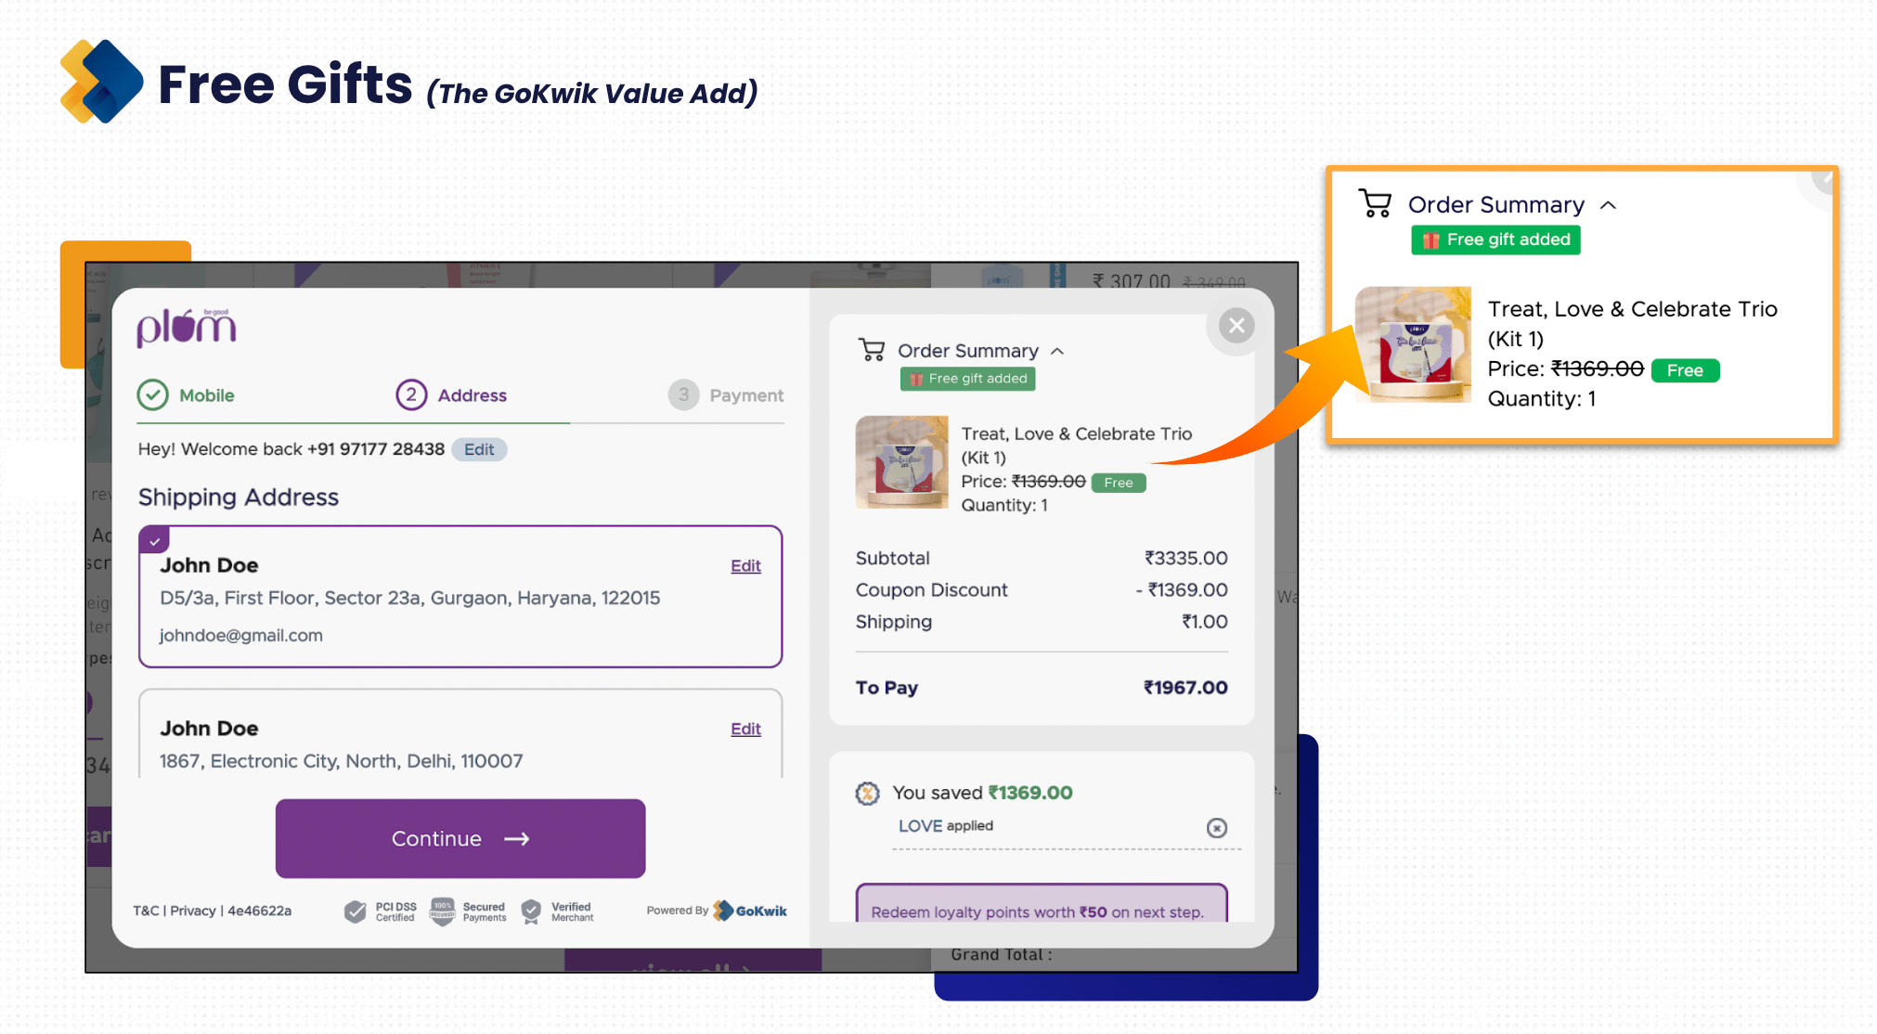Collapse enlarged Order Summary callout chevron
This screenshot has width=1877, height=1034.
tap(1609, 205)
